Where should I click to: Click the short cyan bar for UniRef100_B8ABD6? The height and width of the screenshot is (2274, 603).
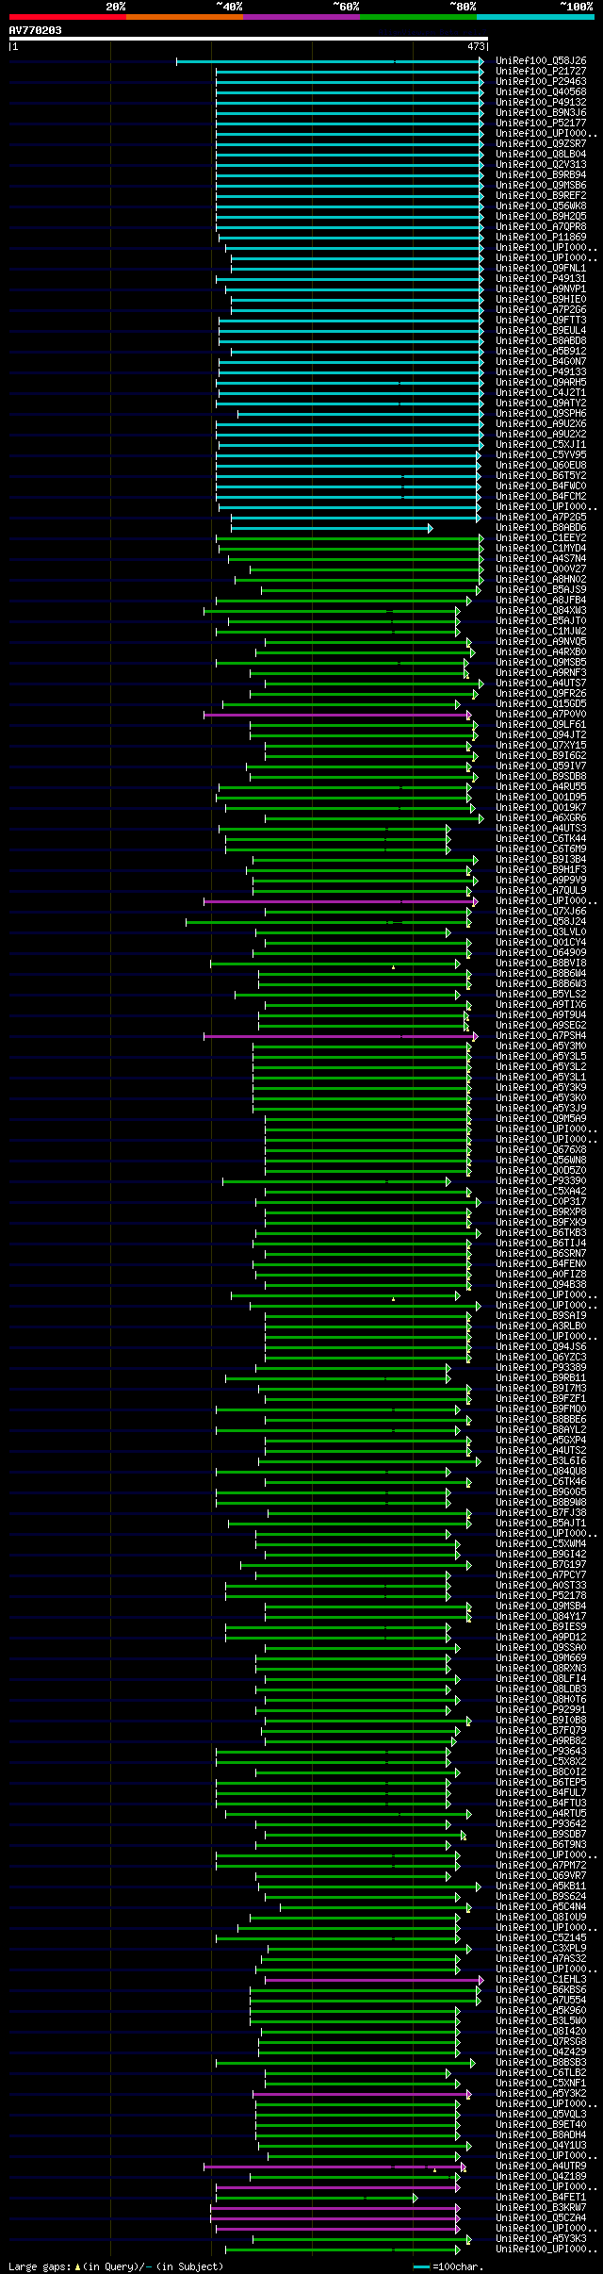[332, 528]
